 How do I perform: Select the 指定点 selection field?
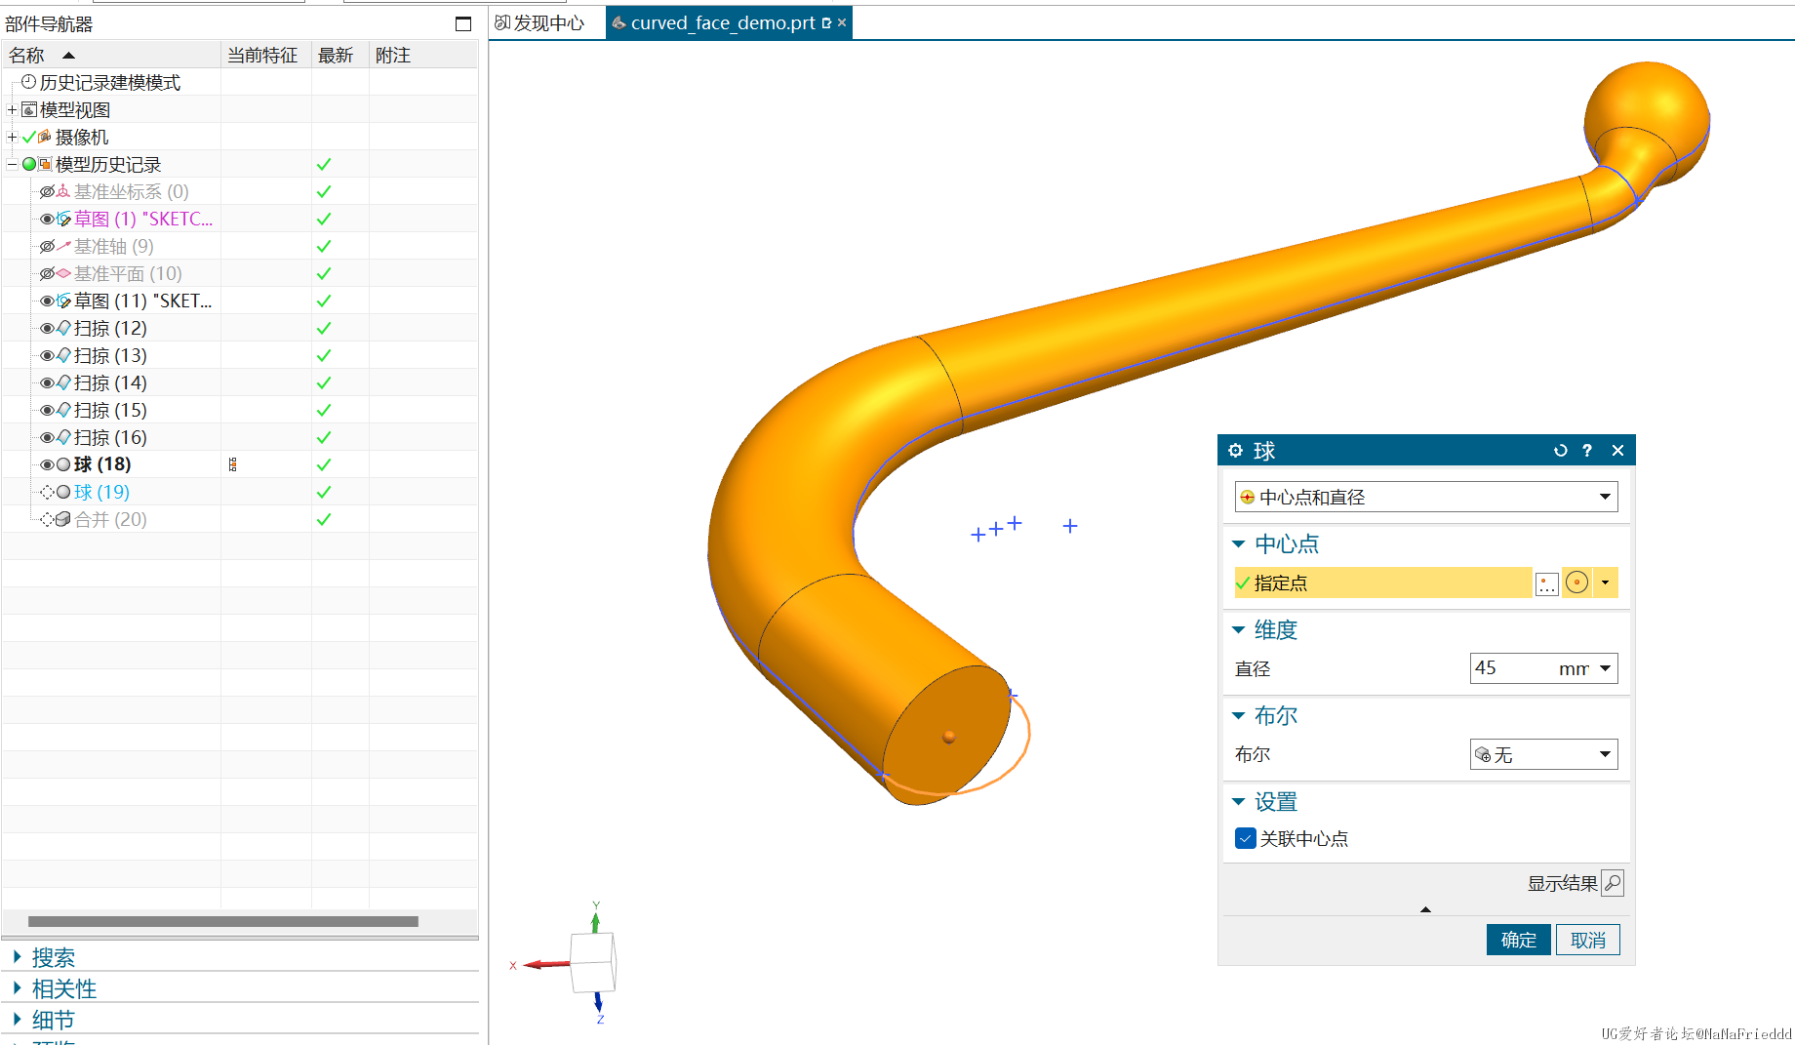point(1383,583)
